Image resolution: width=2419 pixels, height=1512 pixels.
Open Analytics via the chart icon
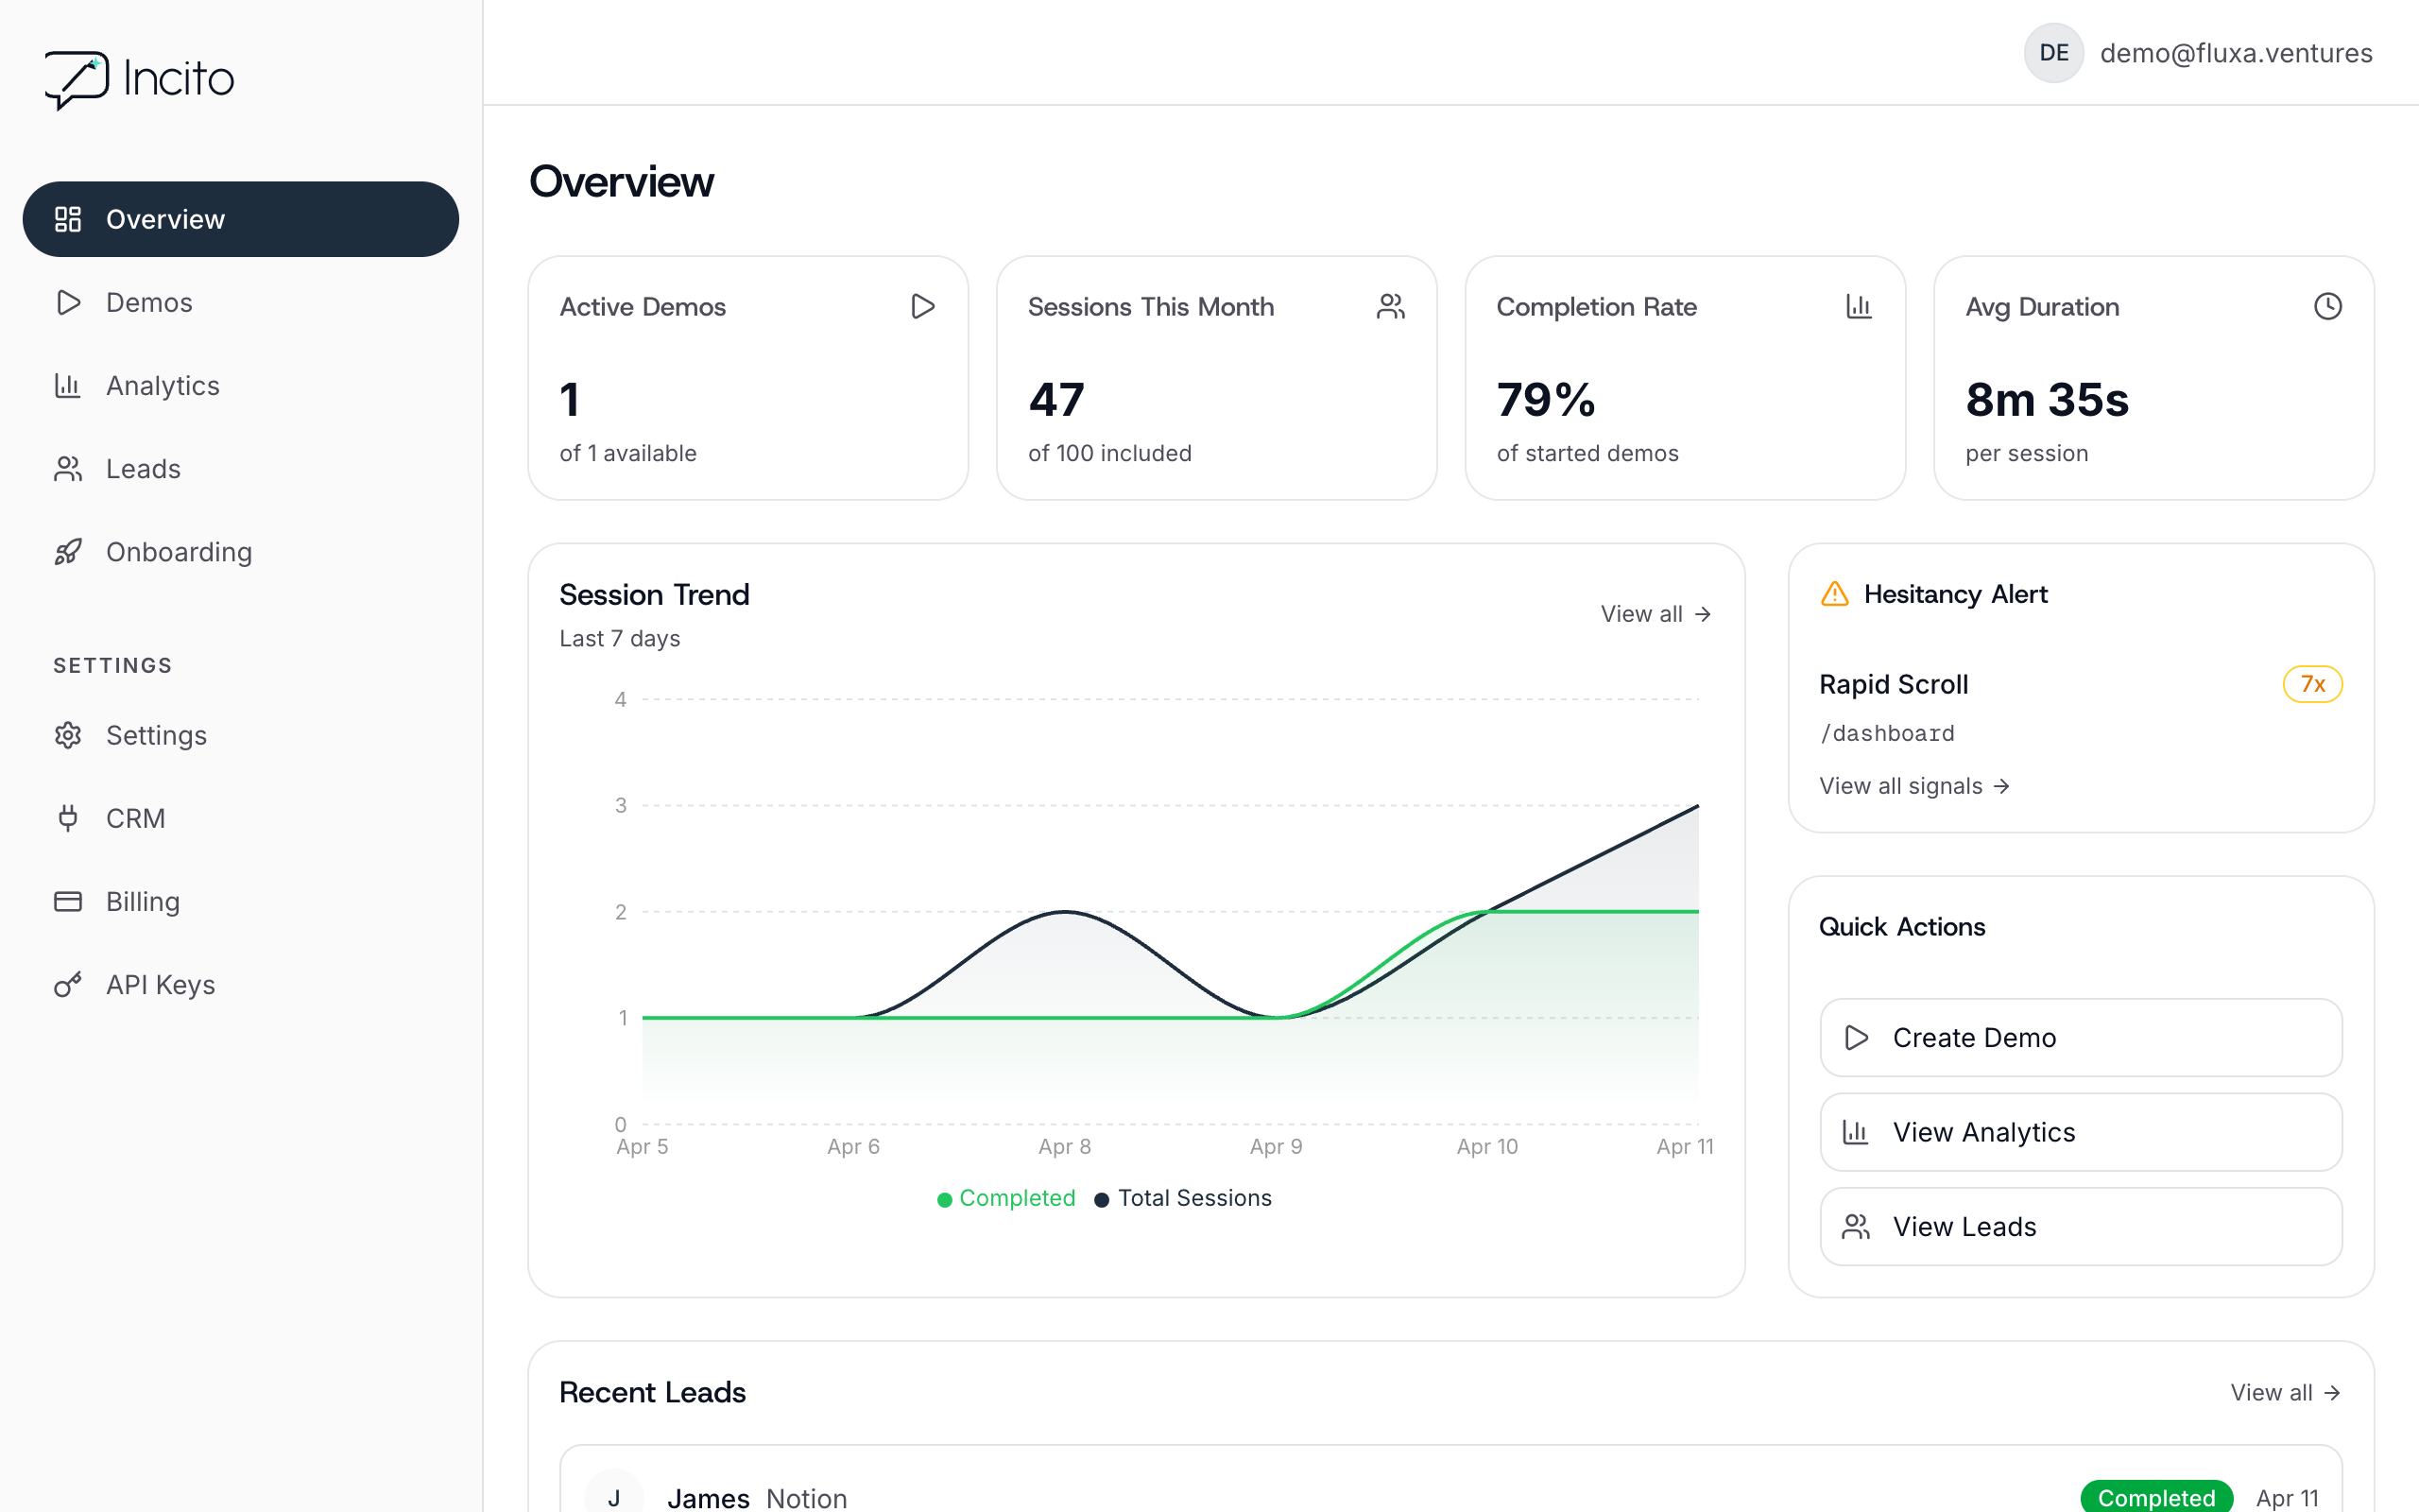pyautogui.click(x=68, y=385)
